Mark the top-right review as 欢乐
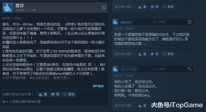 pos(168,7)
